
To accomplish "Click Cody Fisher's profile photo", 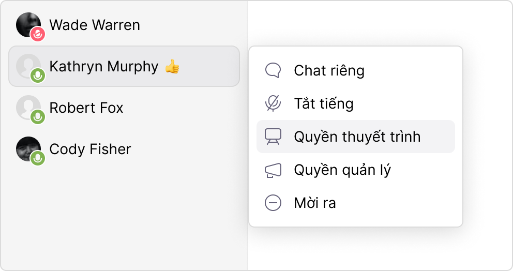I will pos(27,147).
